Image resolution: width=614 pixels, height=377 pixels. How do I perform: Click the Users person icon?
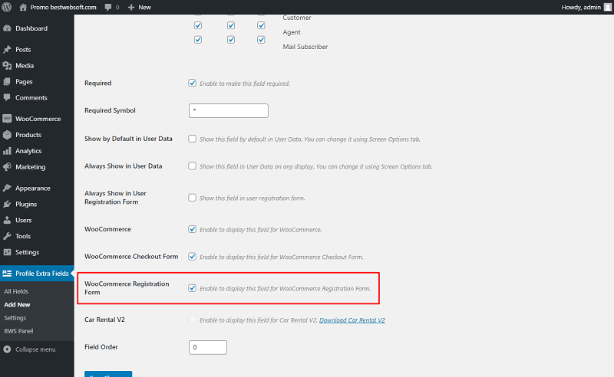pos(7,220)
